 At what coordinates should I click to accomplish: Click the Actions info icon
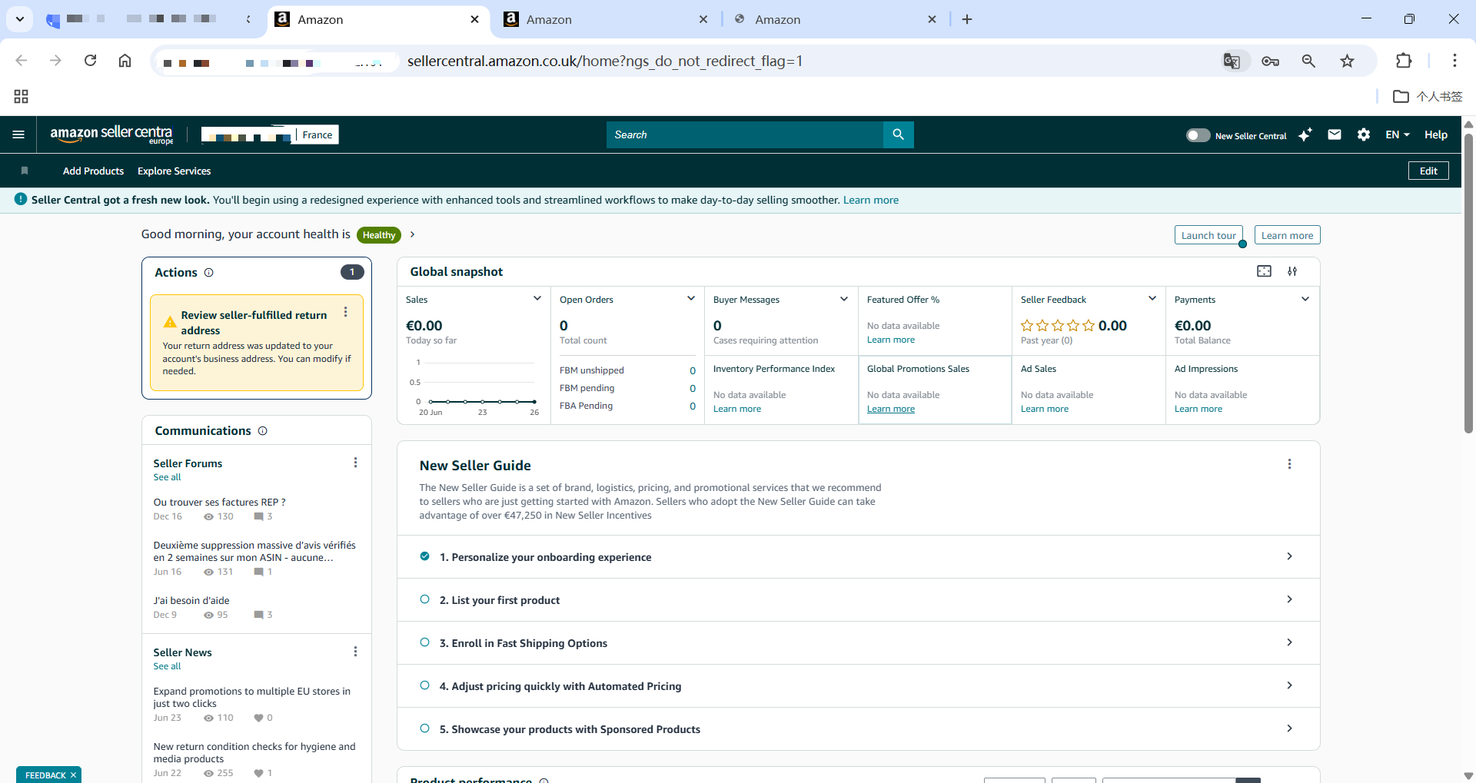[208, 273]
